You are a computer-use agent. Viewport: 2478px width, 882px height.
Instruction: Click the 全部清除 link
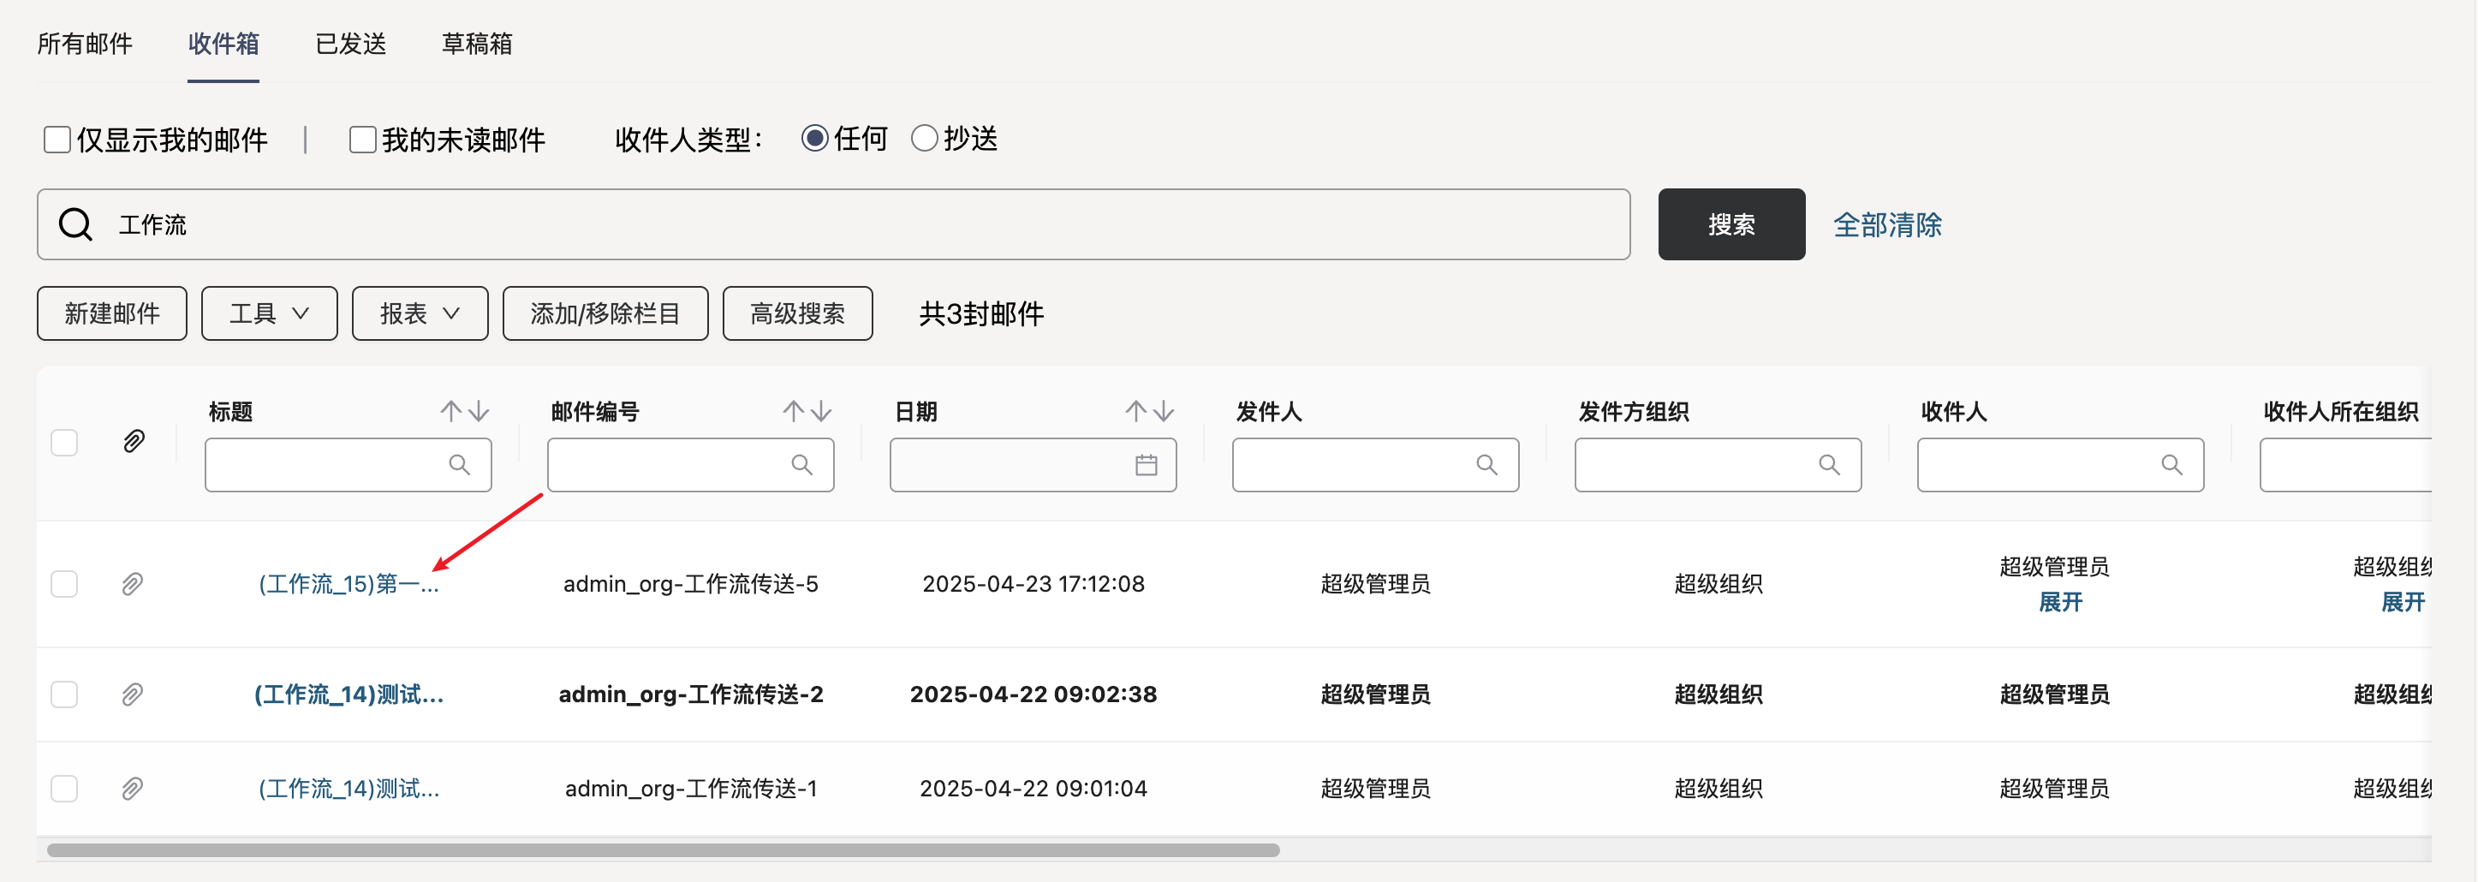pos(1886,225)
